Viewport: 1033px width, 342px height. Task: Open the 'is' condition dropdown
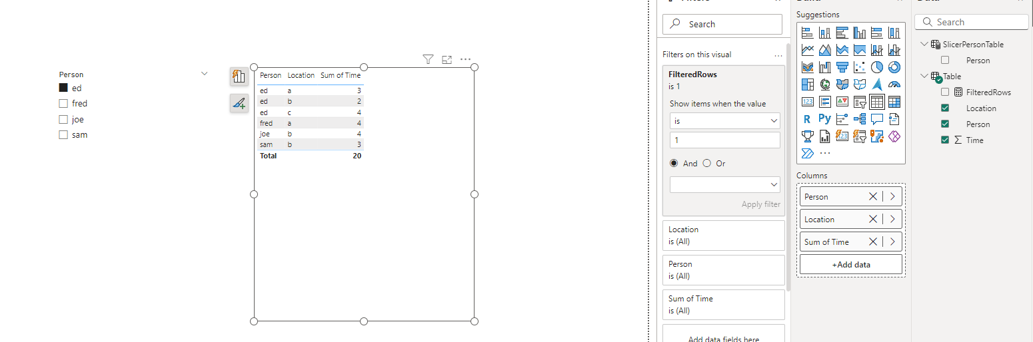point(725,121)
